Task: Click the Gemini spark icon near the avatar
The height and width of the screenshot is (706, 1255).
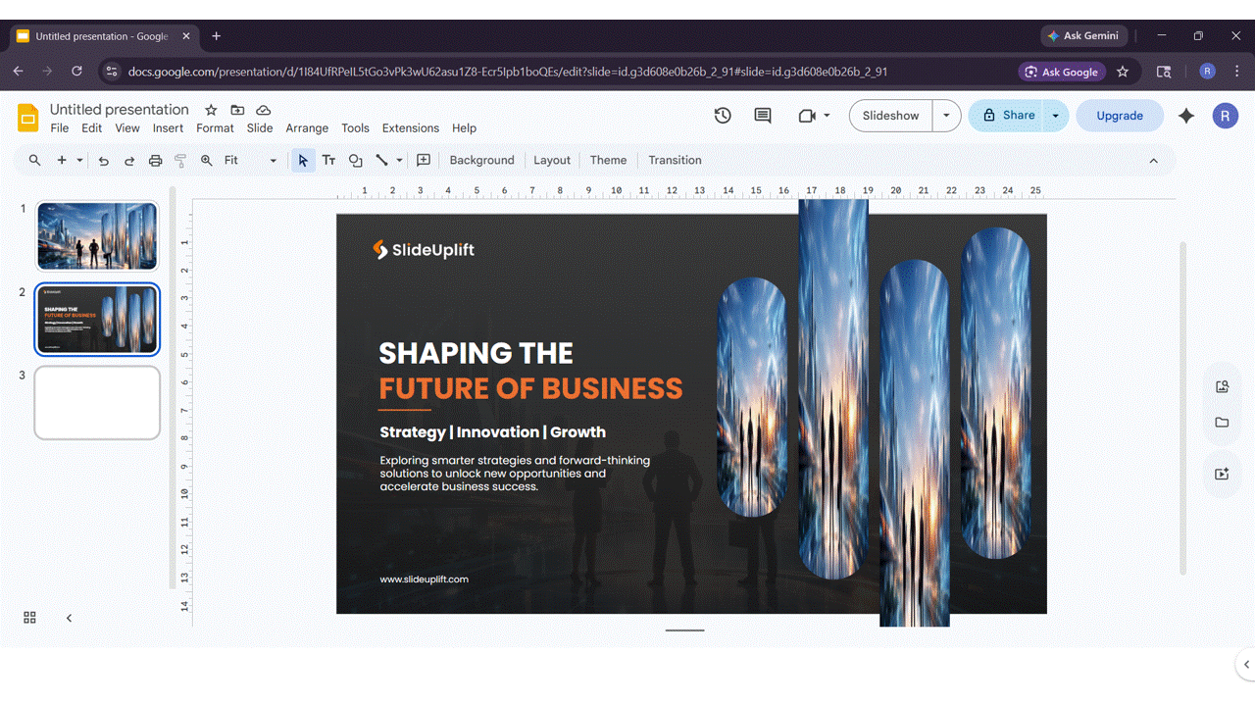Action: click(x=1186, y=116)
